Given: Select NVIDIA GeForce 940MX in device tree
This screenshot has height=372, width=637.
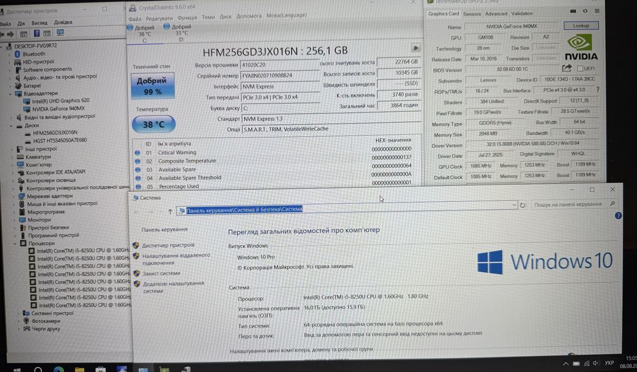Looking at the screenshot, I should pos(59,108).
